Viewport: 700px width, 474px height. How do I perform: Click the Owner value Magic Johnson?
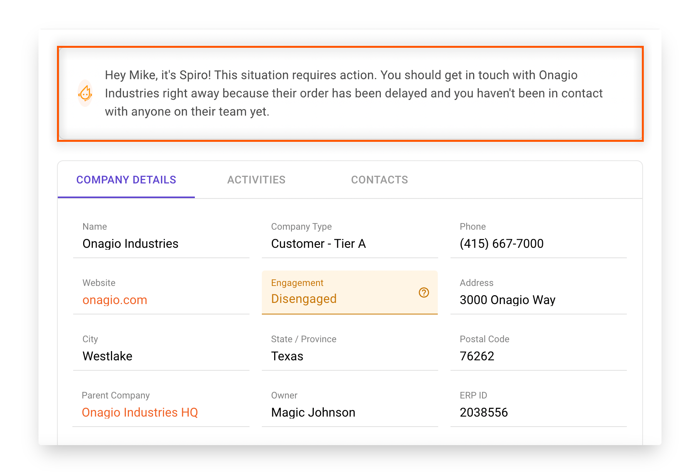click(x=313, y=412)
